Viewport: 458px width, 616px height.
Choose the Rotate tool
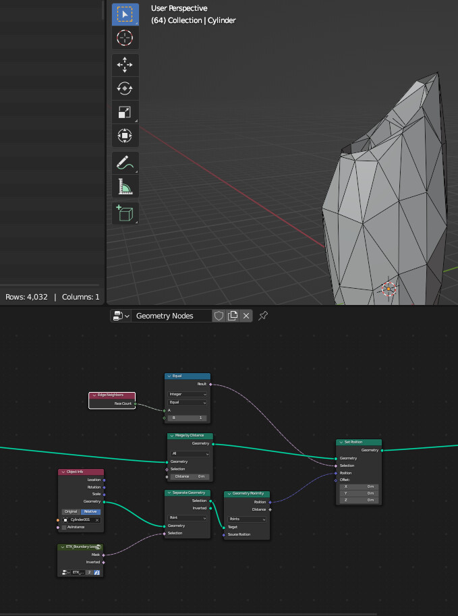pos(125,88)
